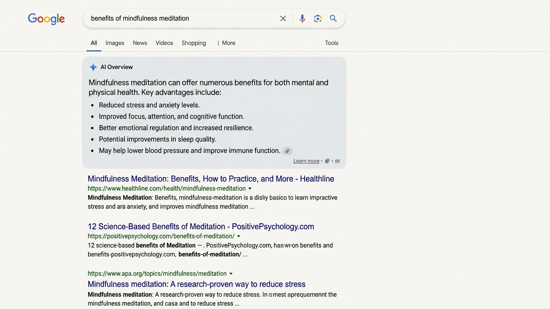Click the healthline.com green URL
This screenshot has width=550, height=309.
pyautogui.click(x=167, y=189)
